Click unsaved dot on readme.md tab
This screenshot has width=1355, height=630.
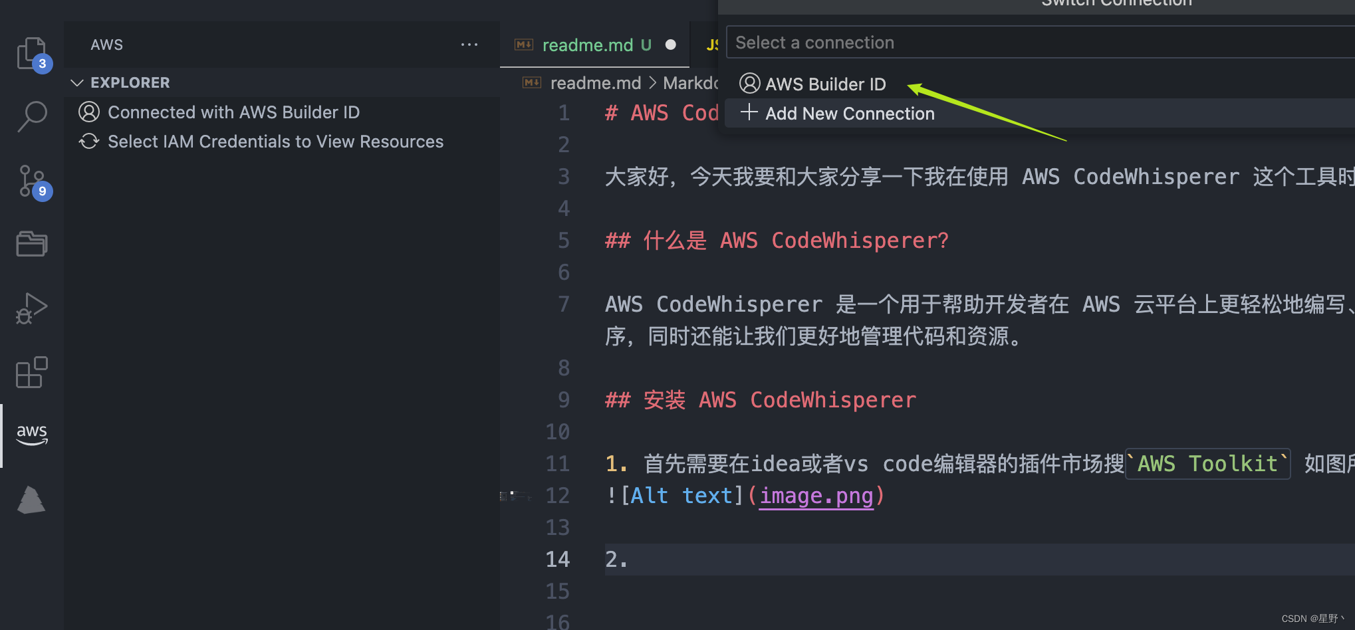click(671, 45)
